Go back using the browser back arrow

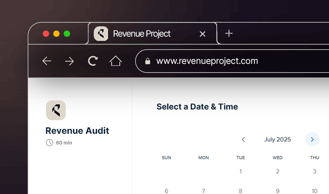(x=47, y=61)
